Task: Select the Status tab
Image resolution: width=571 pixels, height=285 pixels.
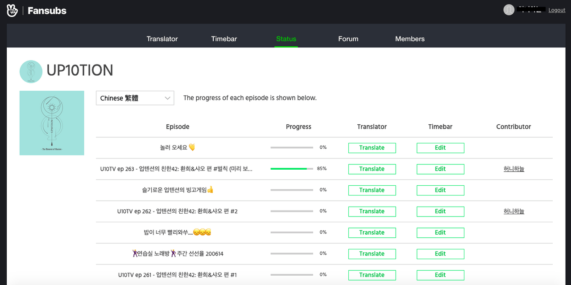Action: click(286, 39)
